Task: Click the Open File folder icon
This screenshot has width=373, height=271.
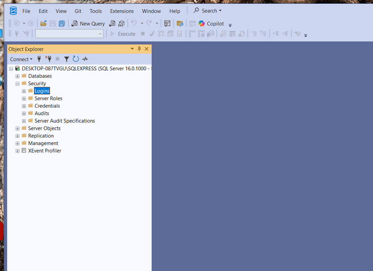Action: pyautogui.click(x=43, y=23)
